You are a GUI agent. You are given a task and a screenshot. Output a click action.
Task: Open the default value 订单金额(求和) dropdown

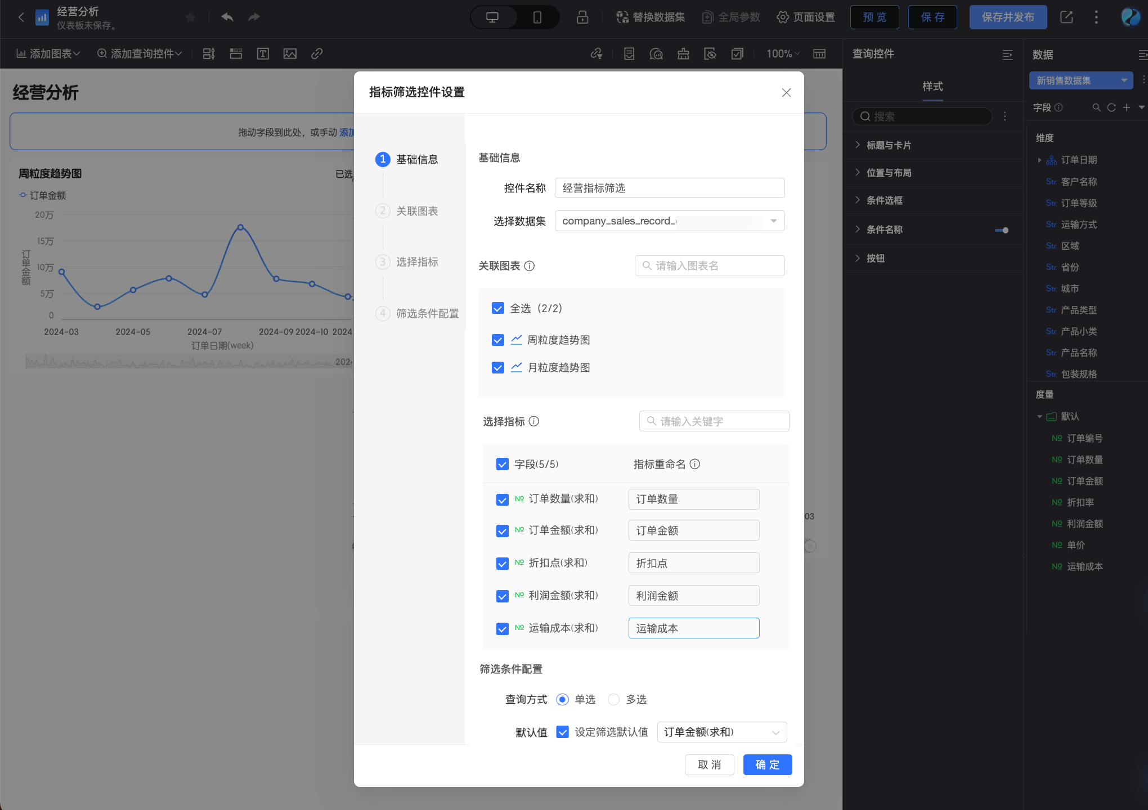coord(721,732)
